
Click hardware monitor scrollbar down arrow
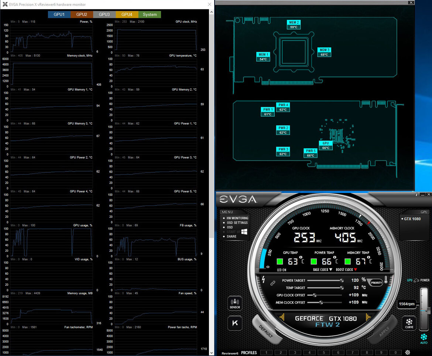pyautogui.click(x=211, y=353)
